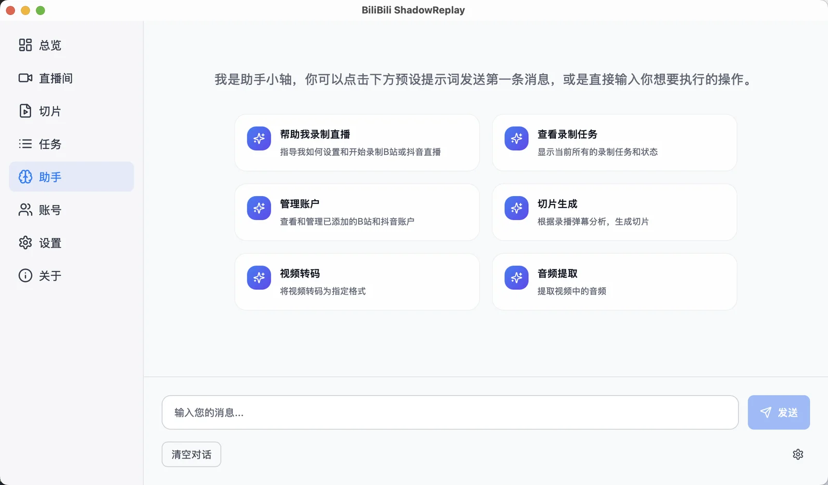The image size is (828, 485).
Task: Choose the 帮助我录制直播 preset title
Action: [x=315, y=134]
